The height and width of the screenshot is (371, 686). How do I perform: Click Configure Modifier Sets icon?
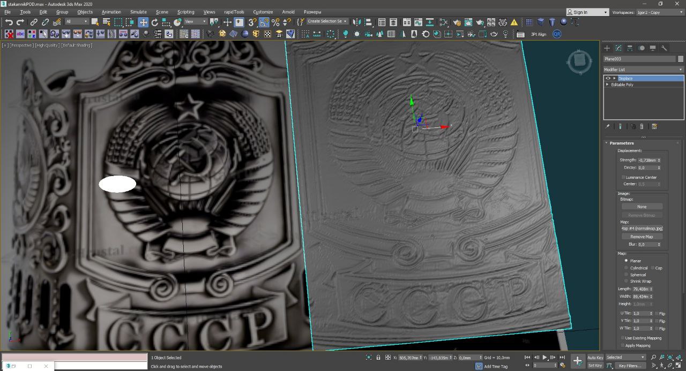coord(654,127)
